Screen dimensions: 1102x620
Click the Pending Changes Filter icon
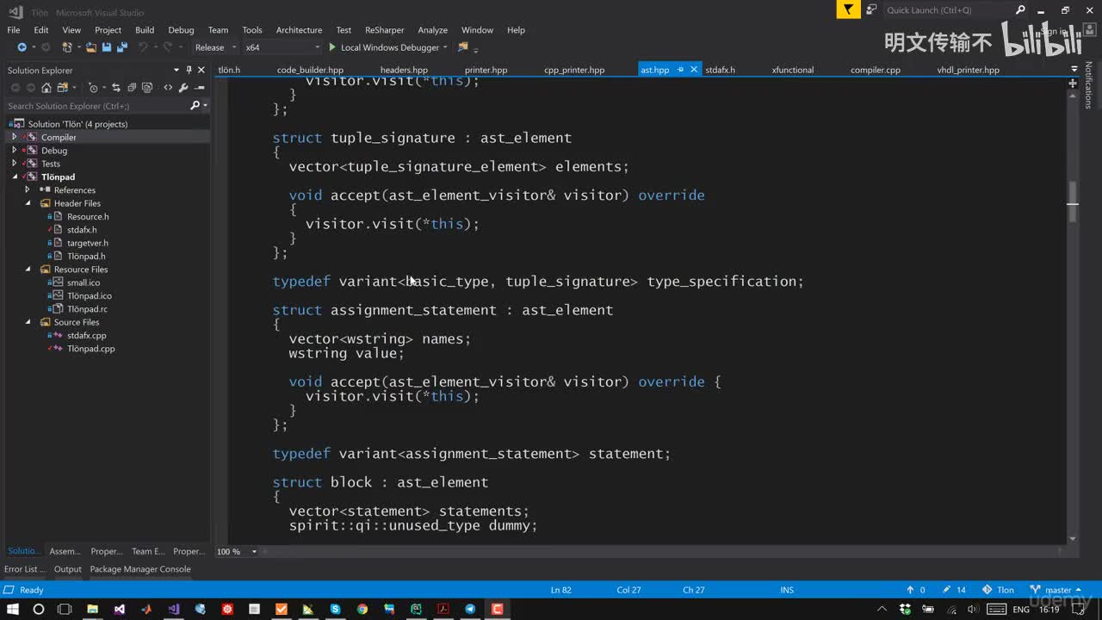click(93, 88)
